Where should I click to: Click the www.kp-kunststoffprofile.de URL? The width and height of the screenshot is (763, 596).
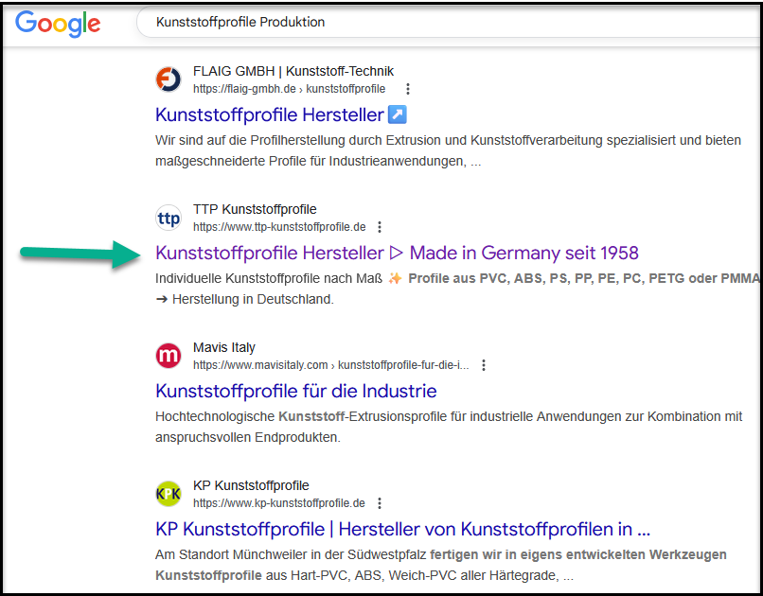pyautogui.click(x=279, y=503)
